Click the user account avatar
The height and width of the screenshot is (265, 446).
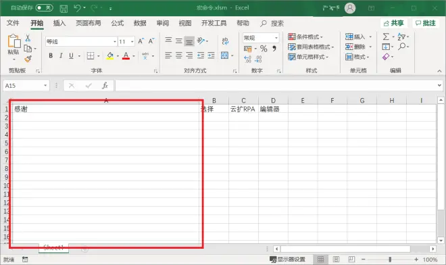coord(350,8)
